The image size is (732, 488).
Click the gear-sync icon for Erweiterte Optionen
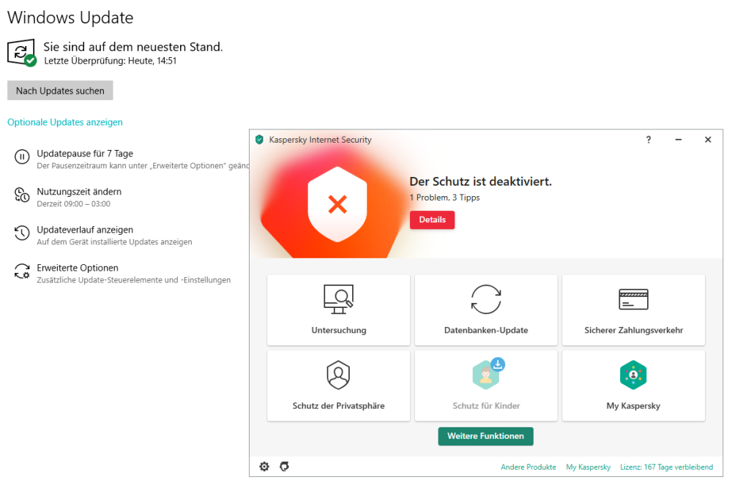(x=21, y=271)
